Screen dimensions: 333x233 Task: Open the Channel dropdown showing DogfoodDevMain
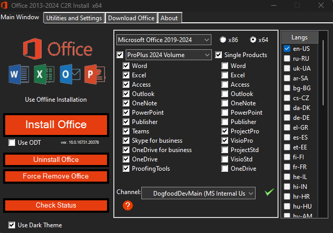198,194
